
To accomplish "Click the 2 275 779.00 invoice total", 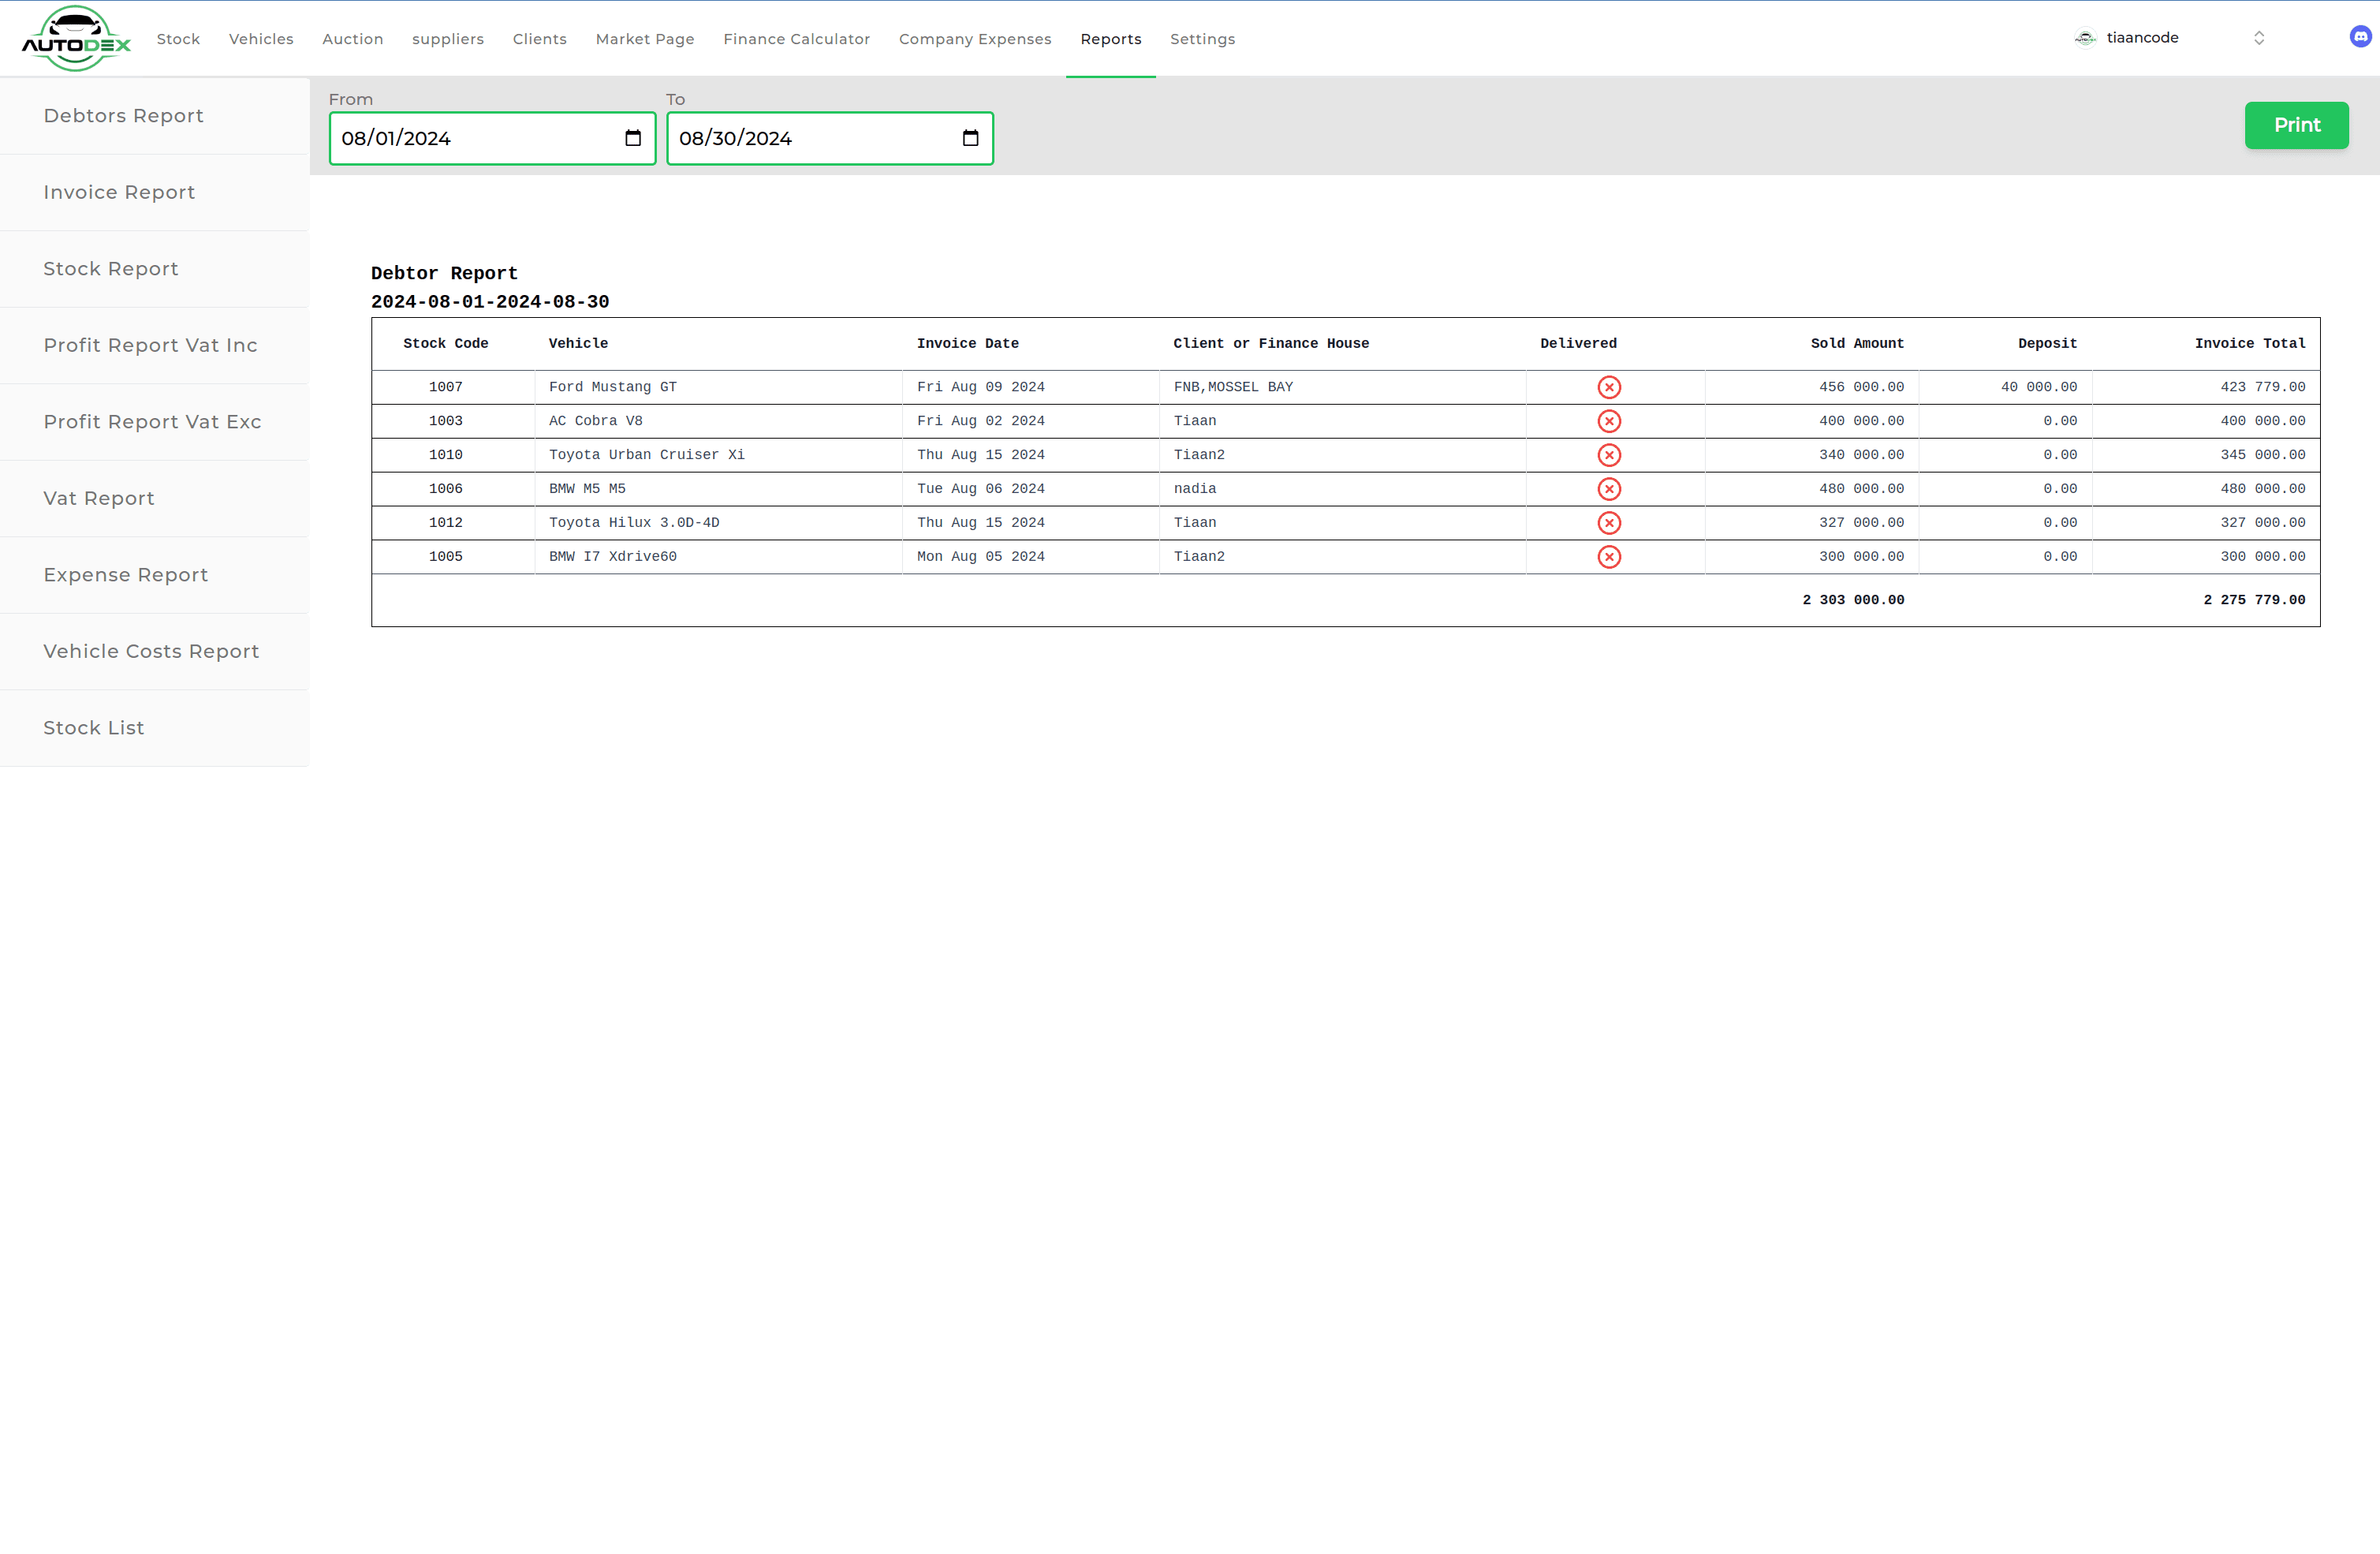I will click(2254, 600).
